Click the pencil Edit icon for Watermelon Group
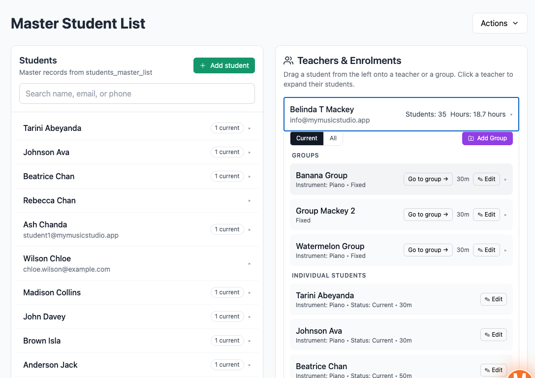The height and width of the screenshot is (378, 535). click(481, 250)
